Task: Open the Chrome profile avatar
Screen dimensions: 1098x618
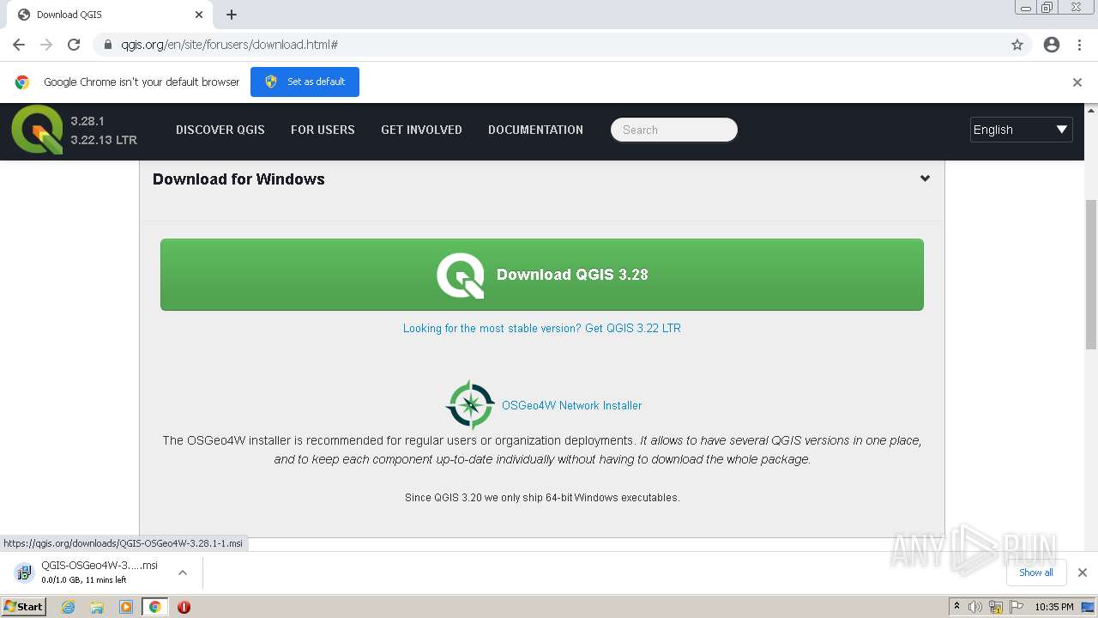Action: [x=1052, y=45]
